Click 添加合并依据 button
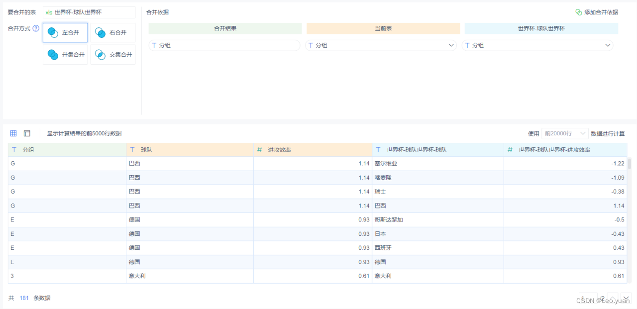 (x=597, y=12)
